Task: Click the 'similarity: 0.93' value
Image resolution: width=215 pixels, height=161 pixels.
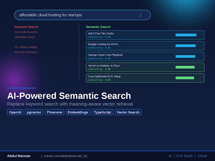Action: pos(99,48)
